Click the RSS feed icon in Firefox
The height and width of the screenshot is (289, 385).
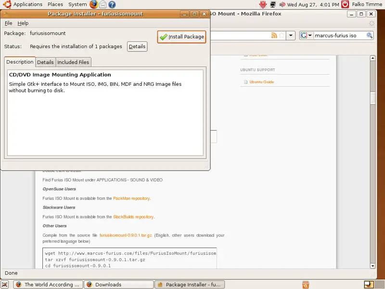click(x=274, y=35)
